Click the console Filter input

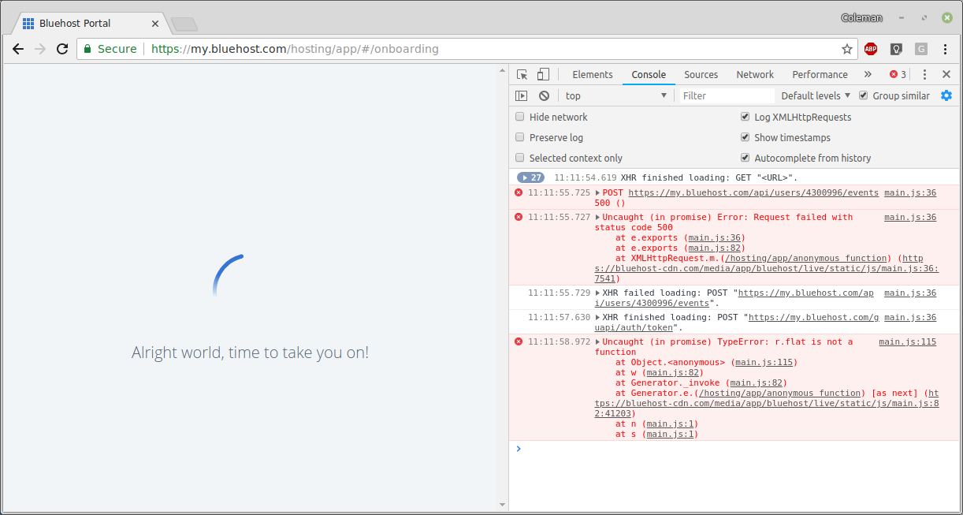click(x=727, y=95)
